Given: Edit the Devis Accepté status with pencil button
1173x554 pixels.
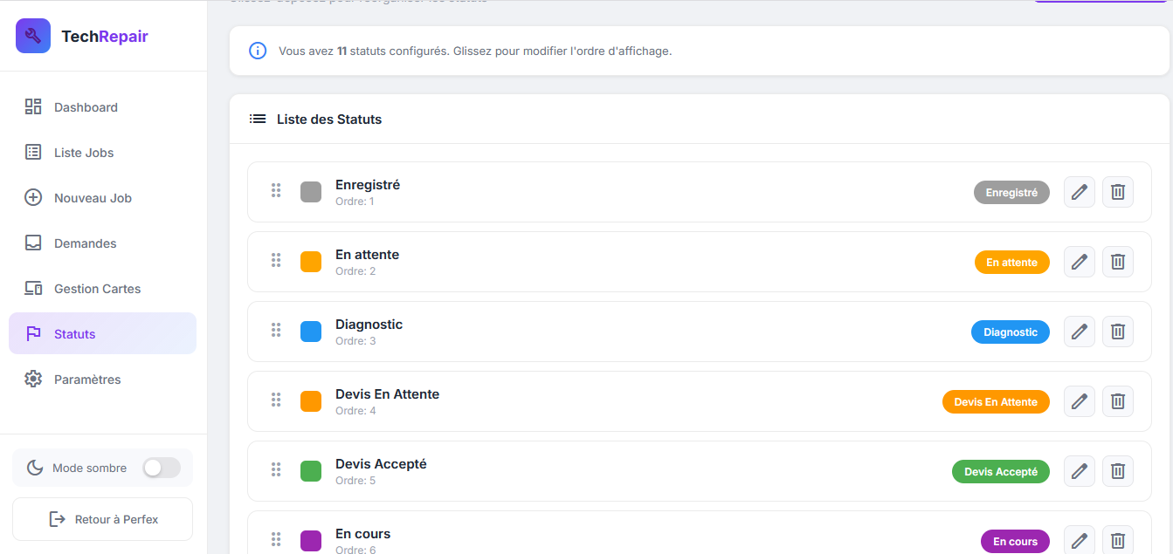Looking at the screenshot, I should tap(1079, 471).
